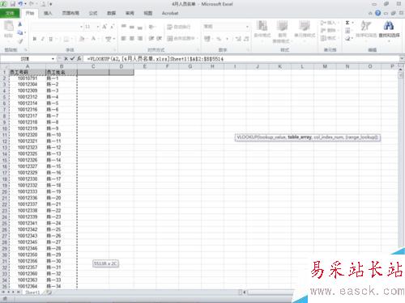Select column M header
Viewport: 405px width, 303px height.
tap(325, 66)
